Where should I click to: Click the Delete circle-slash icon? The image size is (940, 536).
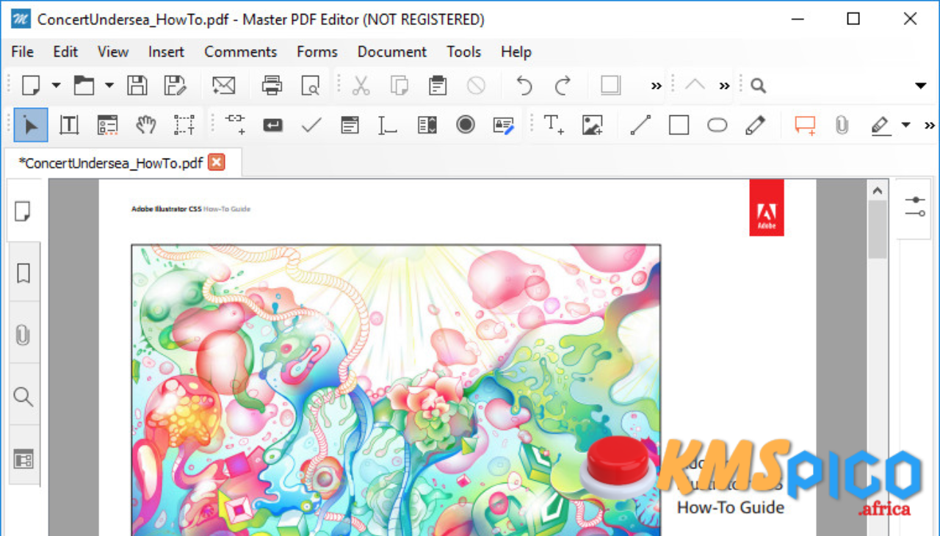pos(476,86)
